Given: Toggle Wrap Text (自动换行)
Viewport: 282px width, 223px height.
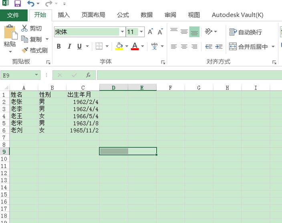Looking at the screenshot, I should coord(233,32).
